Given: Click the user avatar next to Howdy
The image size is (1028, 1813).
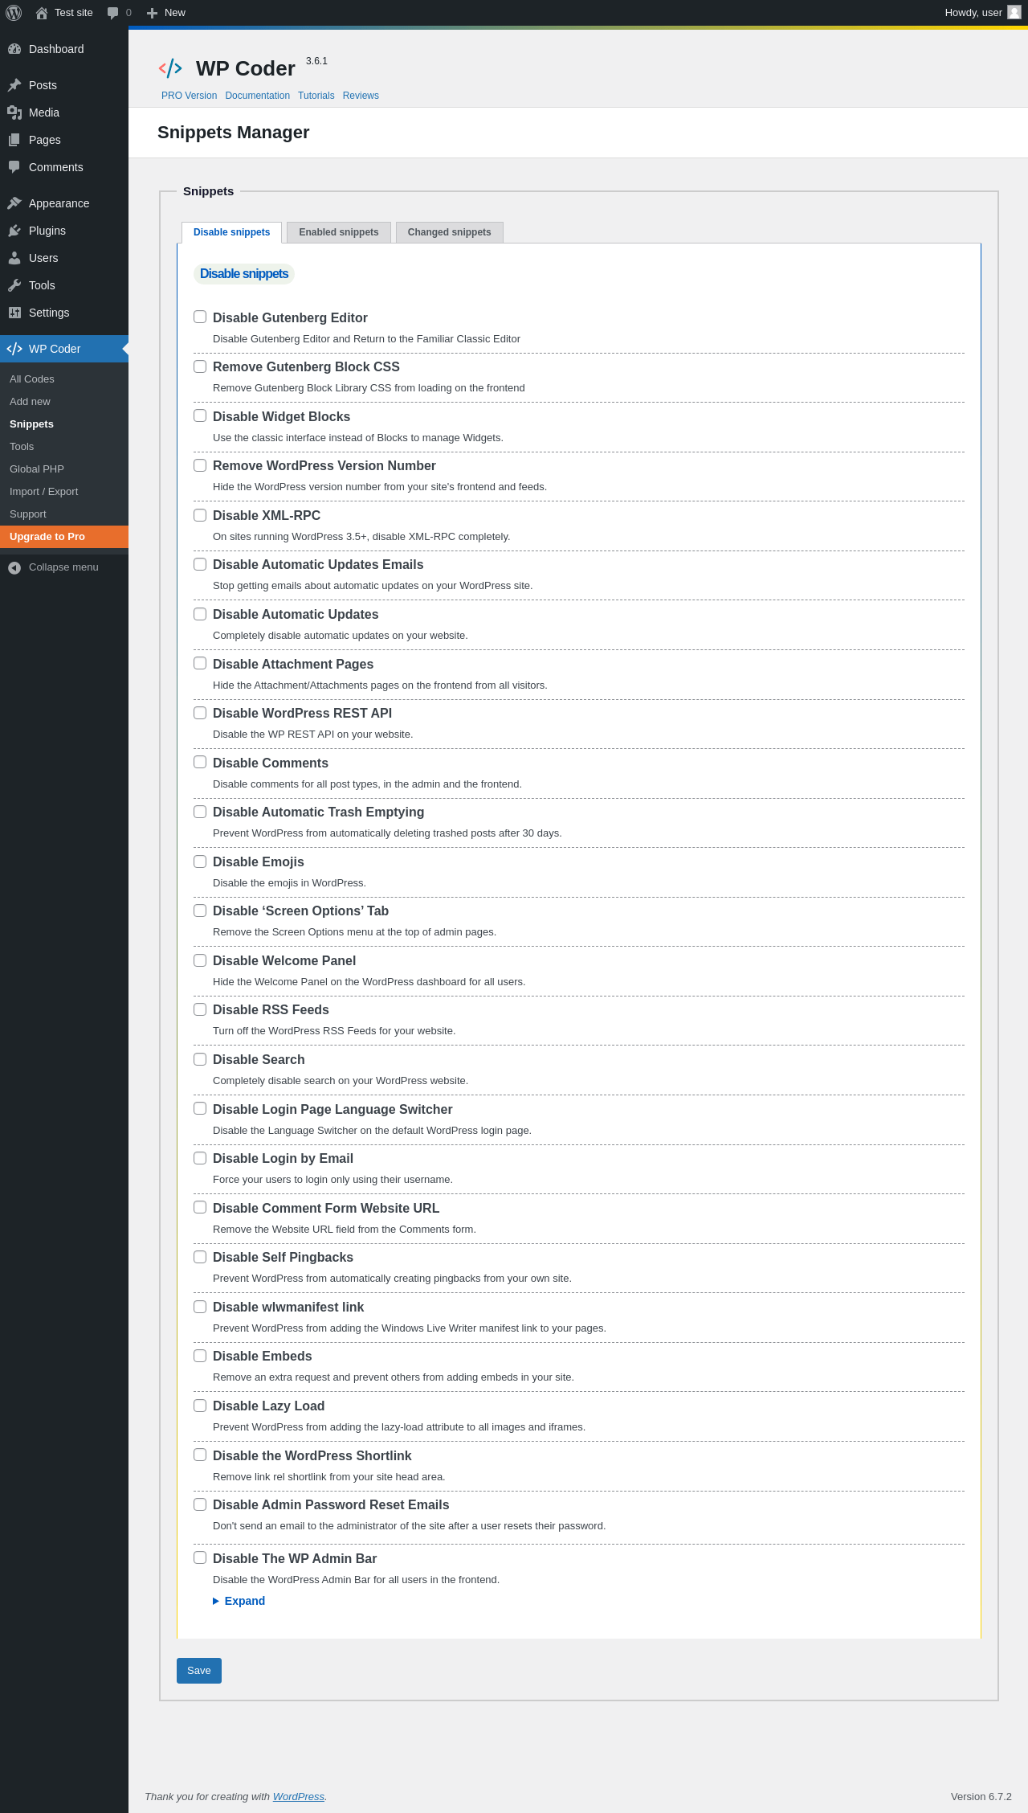Looking at the screenshot, I should [1014, 12].
